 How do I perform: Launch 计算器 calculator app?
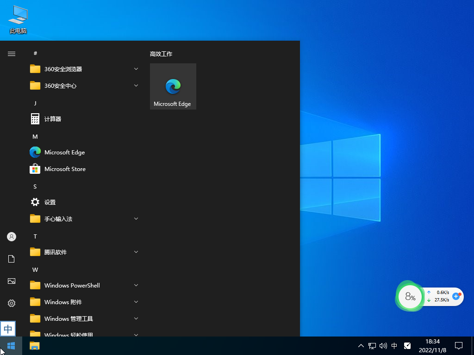point(84,119)
